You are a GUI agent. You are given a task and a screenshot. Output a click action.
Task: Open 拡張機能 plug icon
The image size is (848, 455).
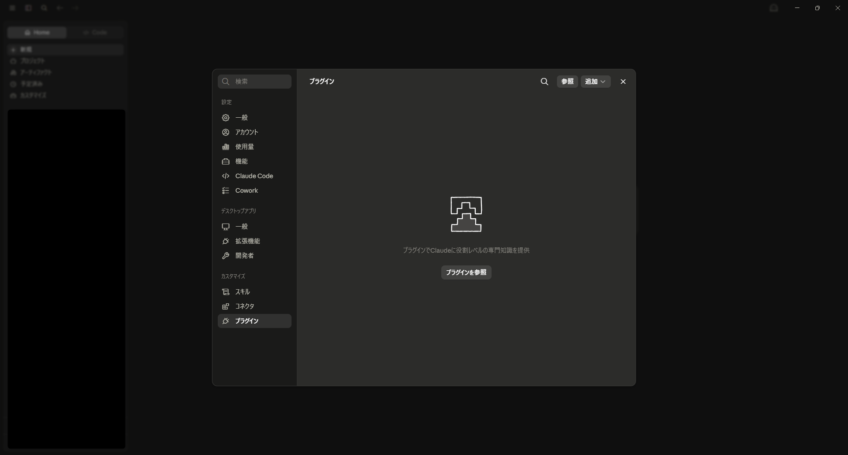226,241
